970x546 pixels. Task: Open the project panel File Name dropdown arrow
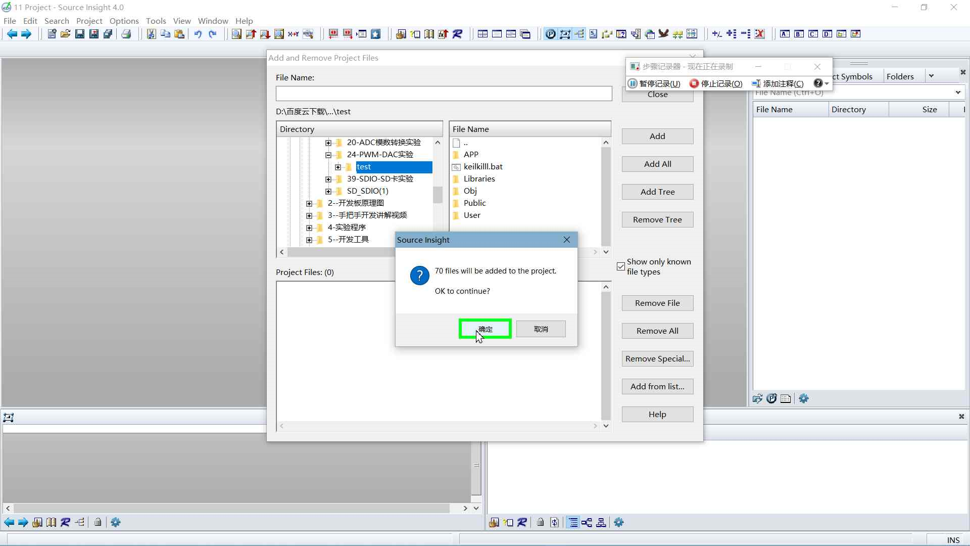tap(958, 93)
